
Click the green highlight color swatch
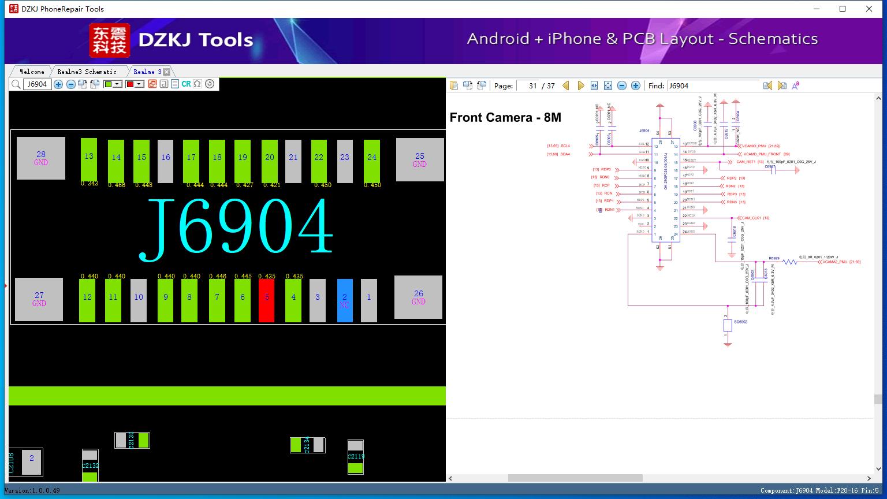click(108, 84)
